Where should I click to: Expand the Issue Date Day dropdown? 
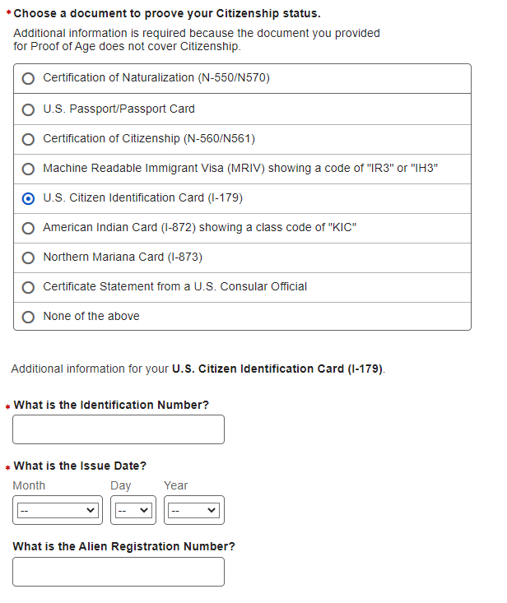pos(133,511)
